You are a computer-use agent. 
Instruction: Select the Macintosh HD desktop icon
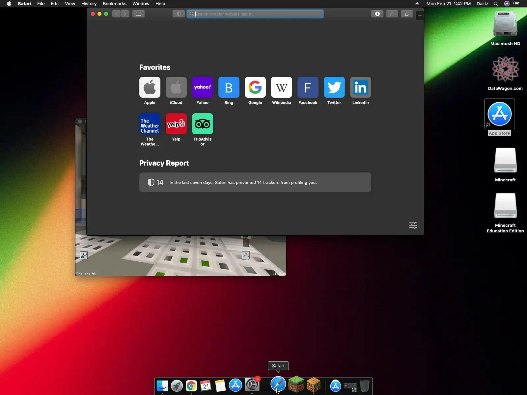coord(505,24)
